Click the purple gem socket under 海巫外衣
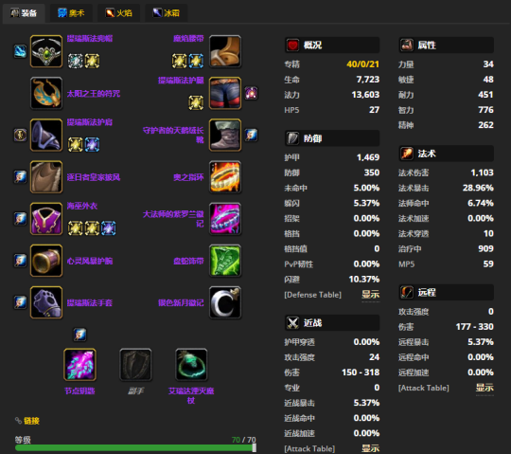Image resolution: width=511 pixels, height=454 pixels. (x=109, y=227)
